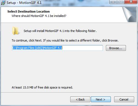Open the Browse folder dialog
The height and width of the screenshot is (106, 138).
[x=116, y=48]
